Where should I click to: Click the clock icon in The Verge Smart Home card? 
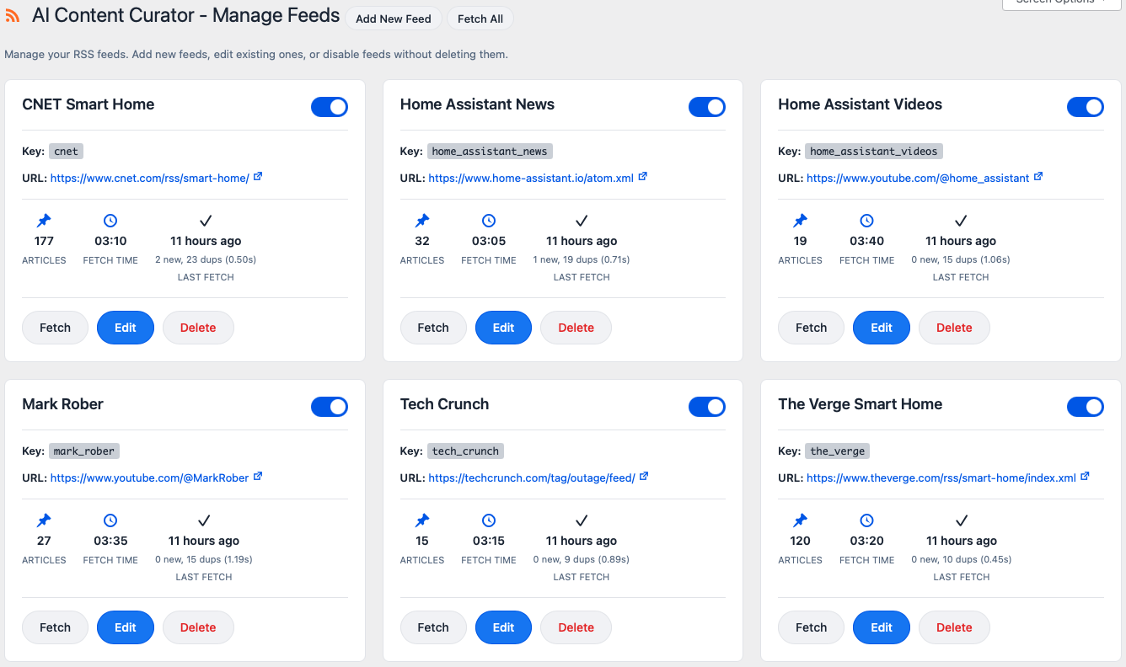[867, 520]
